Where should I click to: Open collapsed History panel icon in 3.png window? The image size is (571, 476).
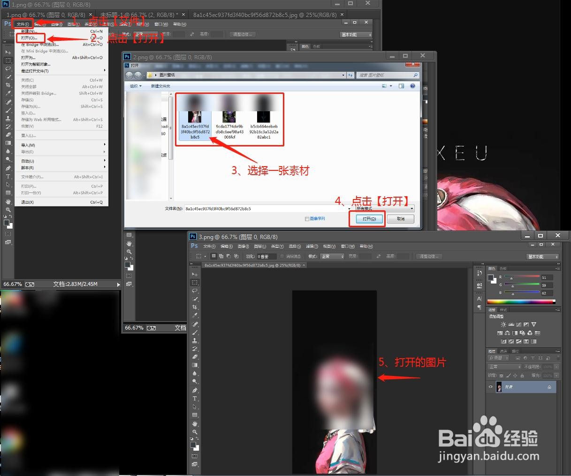[479, 273]
